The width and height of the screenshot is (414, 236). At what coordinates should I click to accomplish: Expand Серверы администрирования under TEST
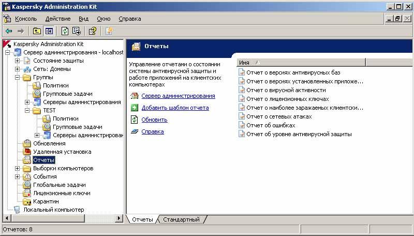tap(37, 135)
